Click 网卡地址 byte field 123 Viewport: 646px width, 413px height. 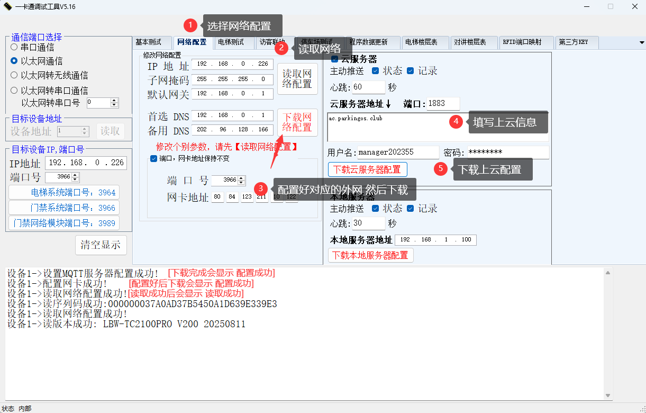point(247,197)
